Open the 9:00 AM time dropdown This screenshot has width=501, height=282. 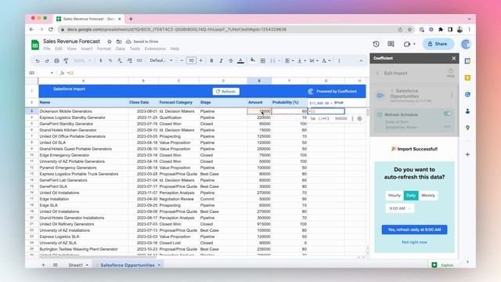click(400, 208)
